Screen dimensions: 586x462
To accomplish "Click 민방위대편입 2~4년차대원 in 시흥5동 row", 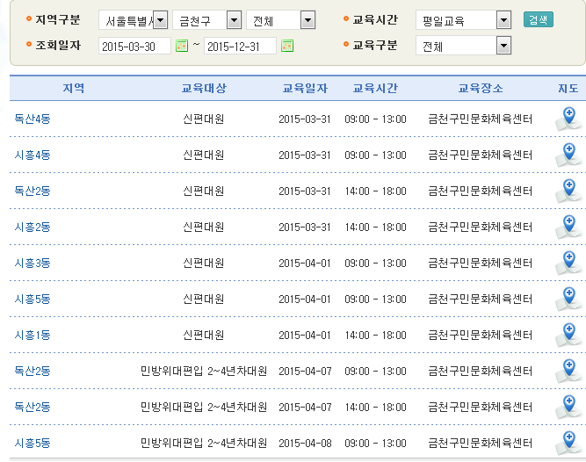I will click(x=204, y=443).
